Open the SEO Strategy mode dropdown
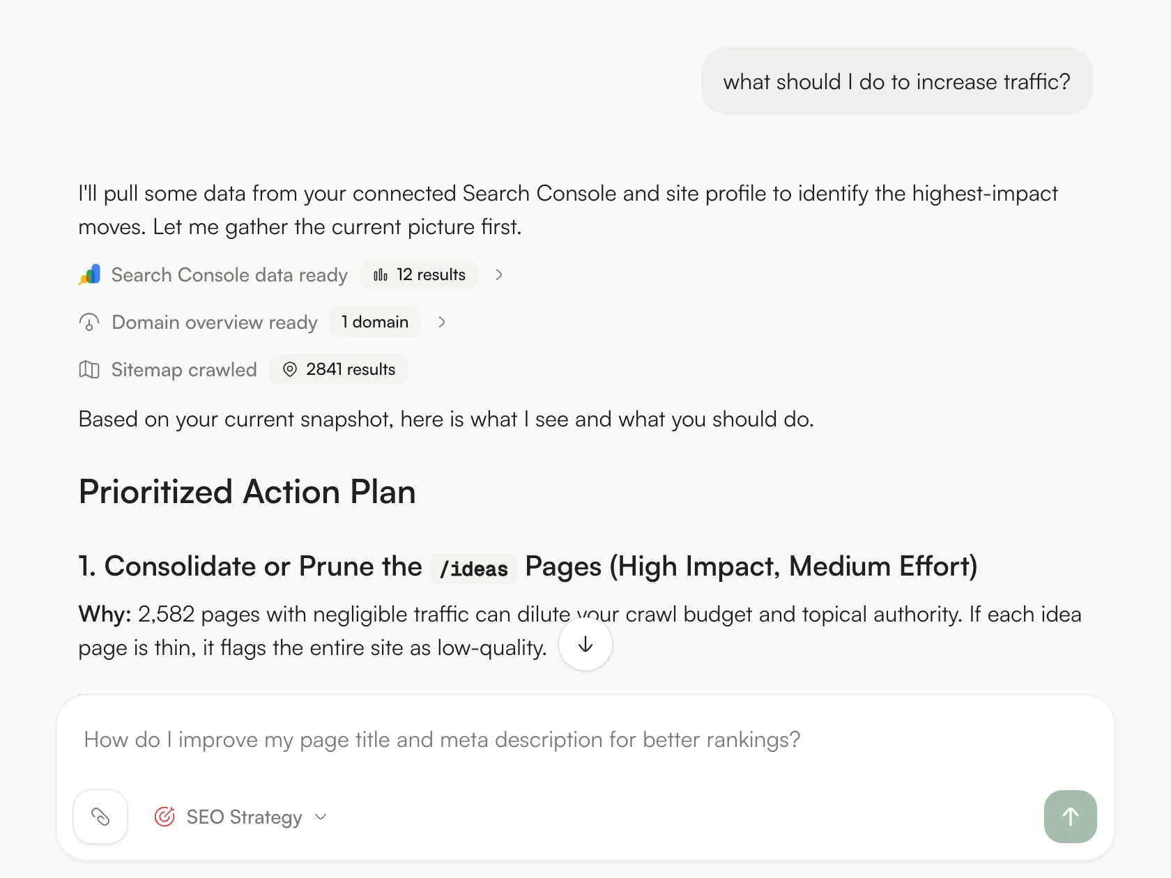 tap(240, 817)
